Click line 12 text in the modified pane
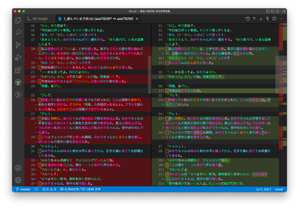Screen dimensions: 299x208 pyautogui.click(x=199, y=30)
